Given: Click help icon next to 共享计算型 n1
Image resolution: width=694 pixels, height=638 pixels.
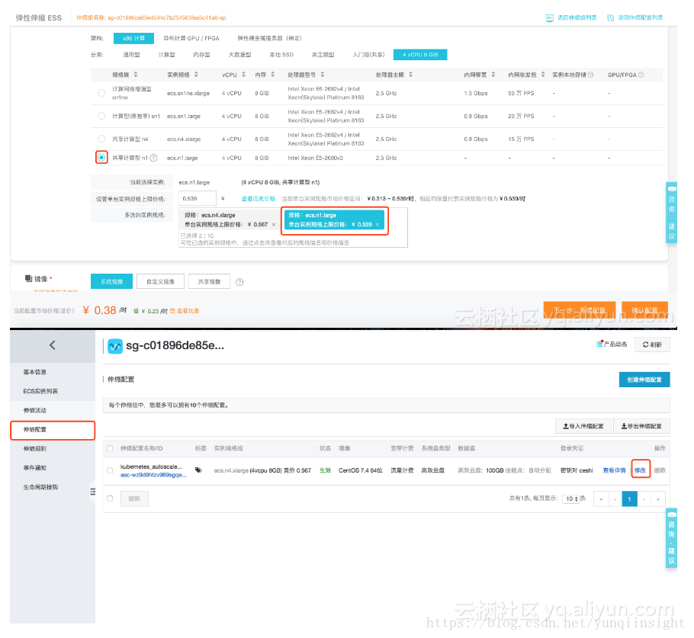Looking at the screenshot, I should click(x=153, y=158).
